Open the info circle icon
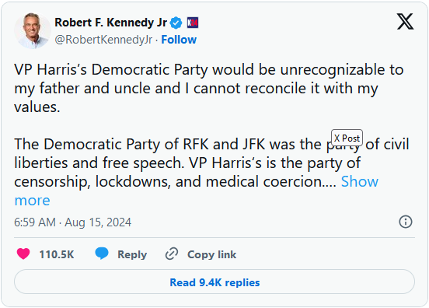This screenshot has width=429, height=308. pos(406,222)
